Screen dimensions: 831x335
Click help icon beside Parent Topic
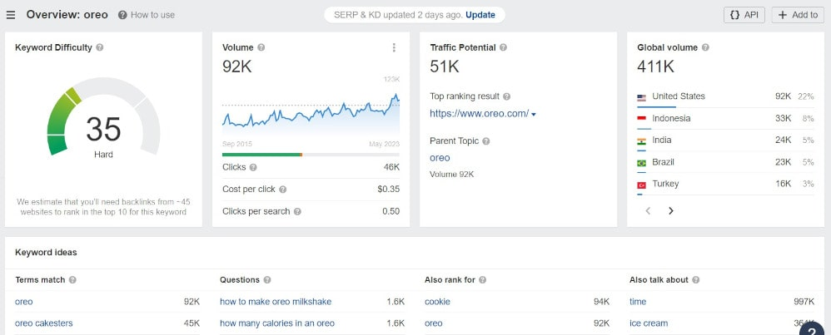tap(486, 141)
